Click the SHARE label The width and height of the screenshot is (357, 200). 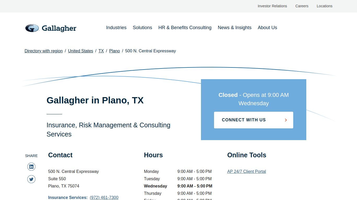(x=31, y=156)
